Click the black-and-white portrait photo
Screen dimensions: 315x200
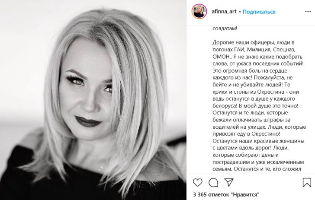coord(93,100)
